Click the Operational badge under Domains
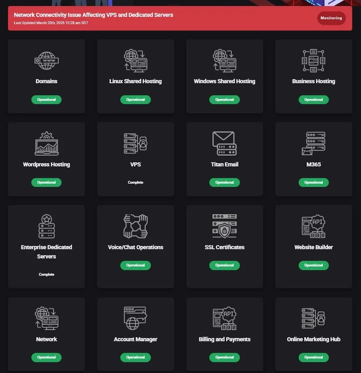The image size is (361, 373). click(47, 100)
